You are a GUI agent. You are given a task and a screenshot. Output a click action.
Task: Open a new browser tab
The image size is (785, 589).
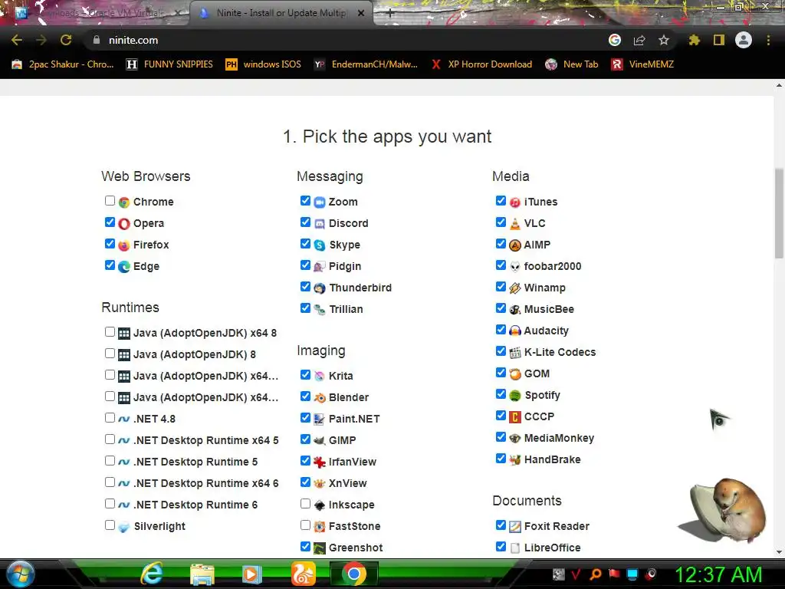[x=390, y=14]
